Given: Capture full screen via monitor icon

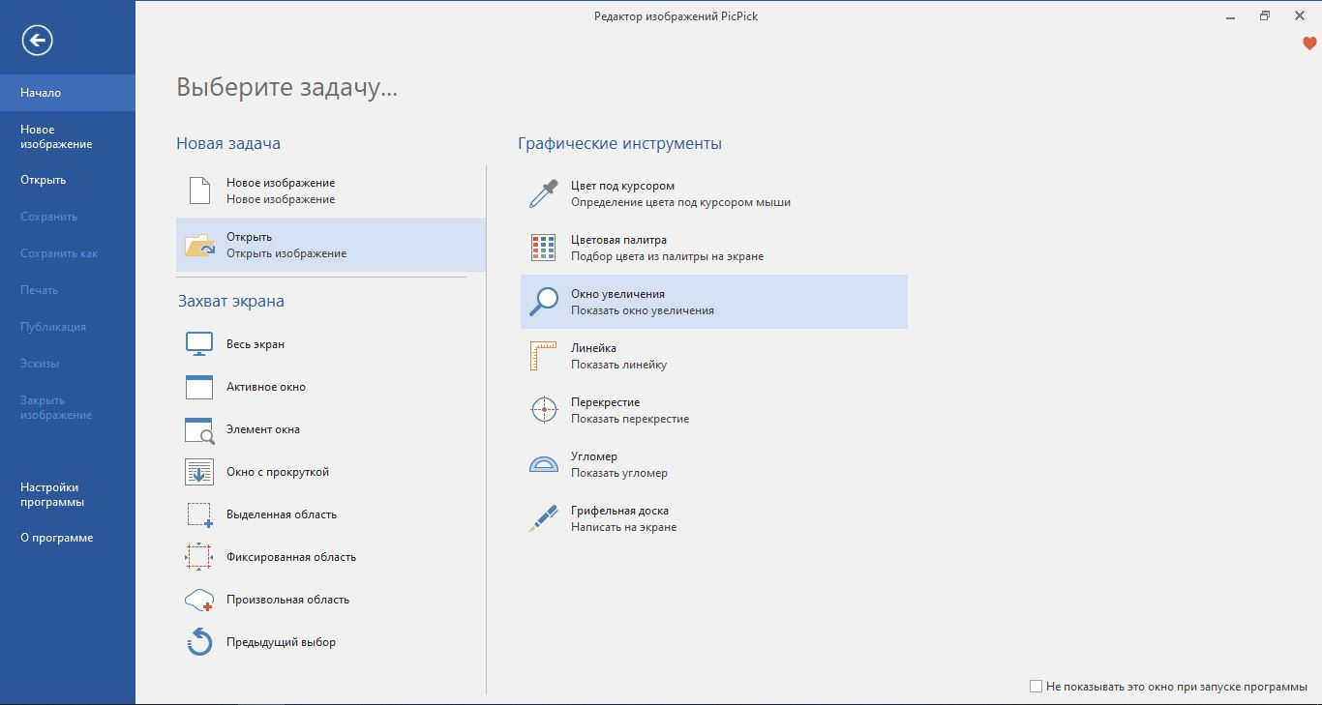Looking at the screenshot, I should pos(199,344).
